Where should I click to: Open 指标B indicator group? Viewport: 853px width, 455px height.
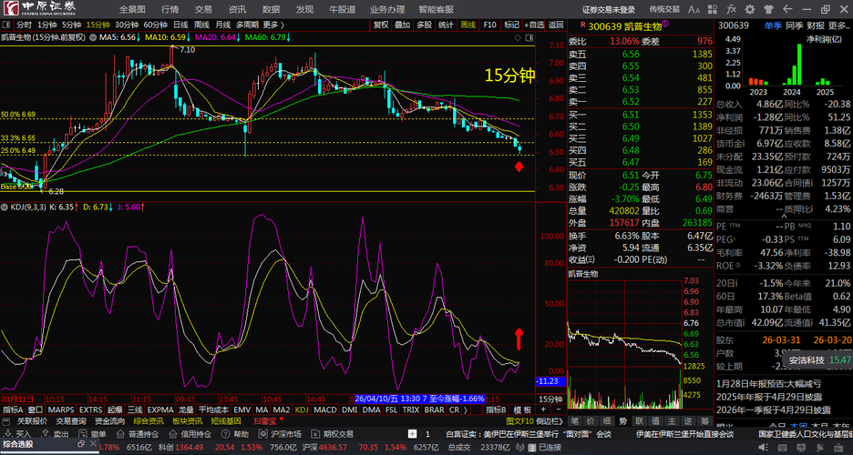pyautogui.click(x=496, y=409)
